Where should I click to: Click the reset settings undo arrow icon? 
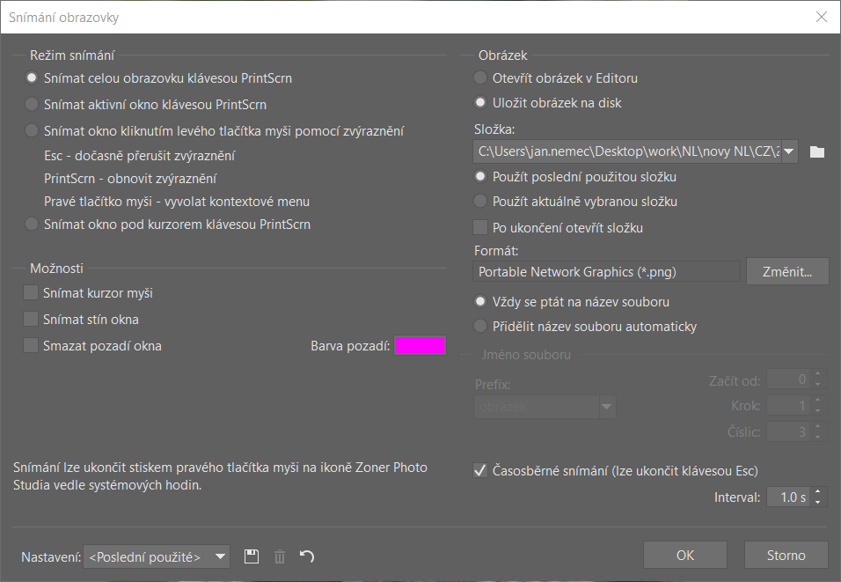pos(307,556)
